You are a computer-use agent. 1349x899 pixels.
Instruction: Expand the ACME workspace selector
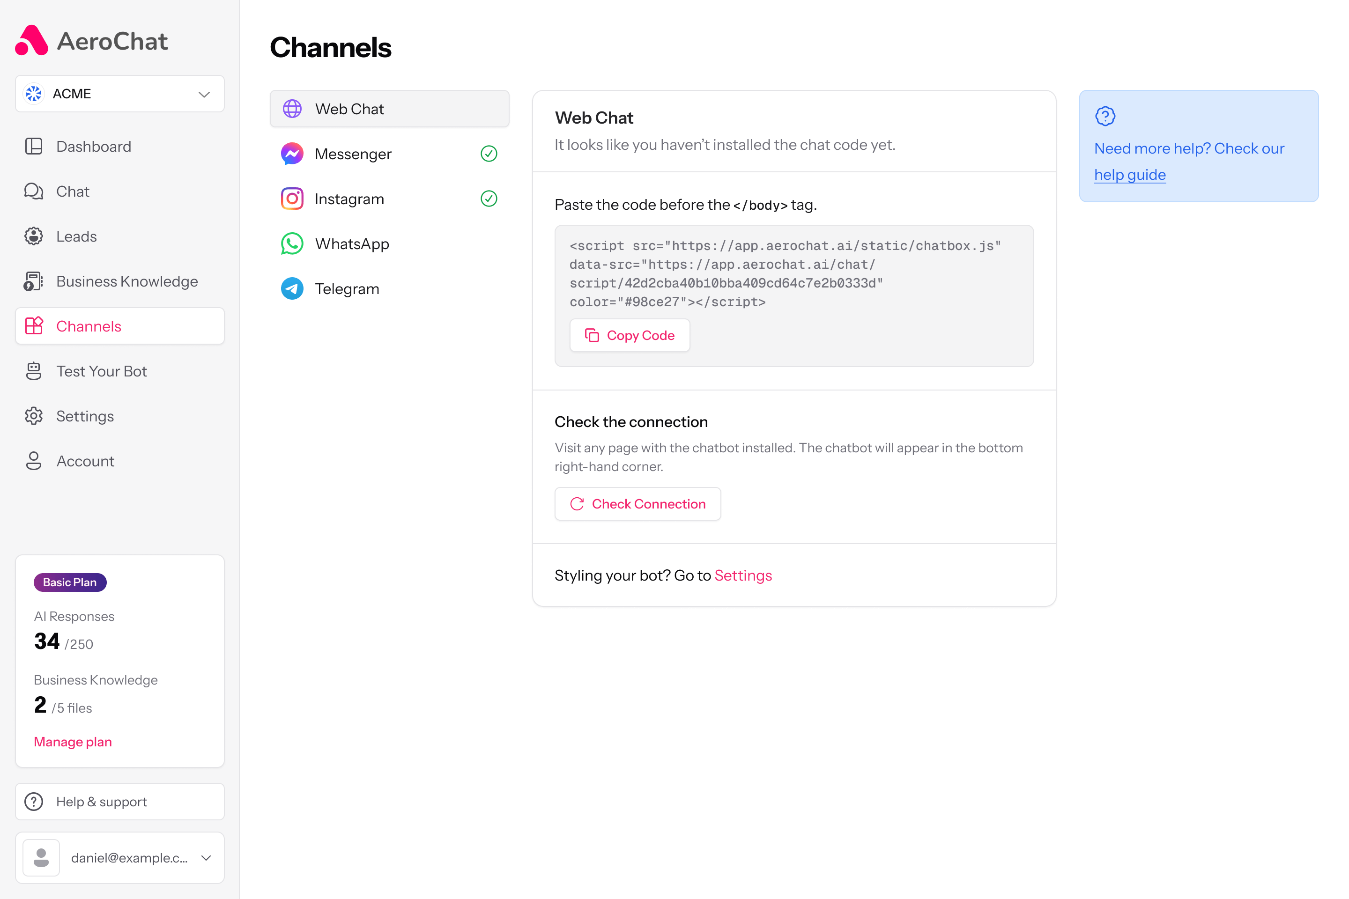119,94
